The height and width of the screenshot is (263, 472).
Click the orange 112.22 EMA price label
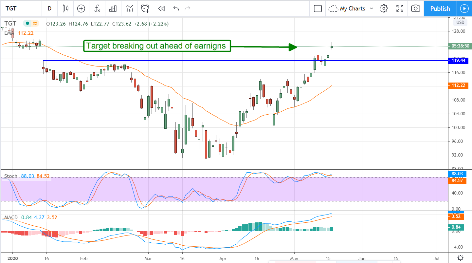[x=458, y=85]
